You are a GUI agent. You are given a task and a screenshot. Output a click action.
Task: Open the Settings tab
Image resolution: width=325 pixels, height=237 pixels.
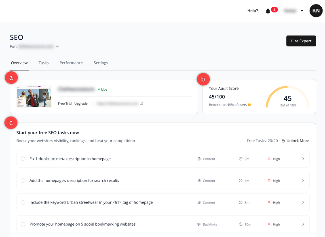101,63
